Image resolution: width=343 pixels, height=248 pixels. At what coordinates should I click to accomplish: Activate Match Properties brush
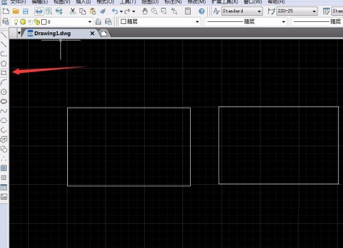103,11
